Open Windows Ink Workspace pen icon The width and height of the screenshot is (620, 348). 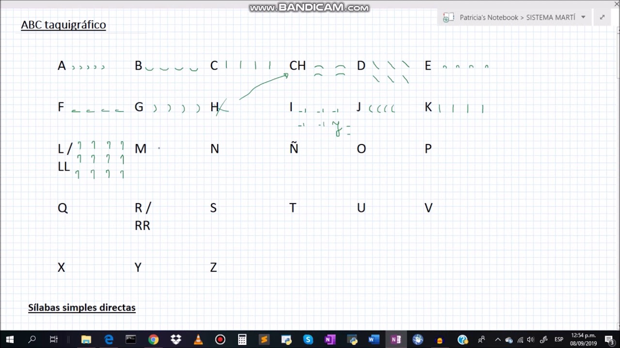click(544, 340)
